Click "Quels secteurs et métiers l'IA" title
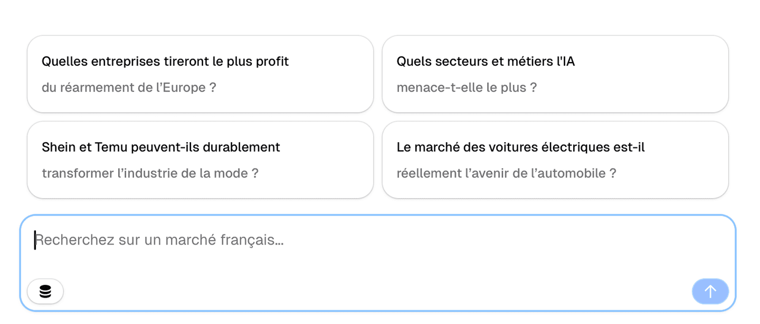This screenshot has width=760, height=324. [486, 62]
